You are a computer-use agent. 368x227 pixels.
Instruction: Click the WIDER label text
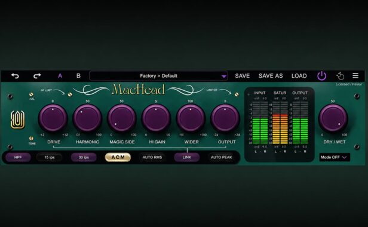(192, 142)
